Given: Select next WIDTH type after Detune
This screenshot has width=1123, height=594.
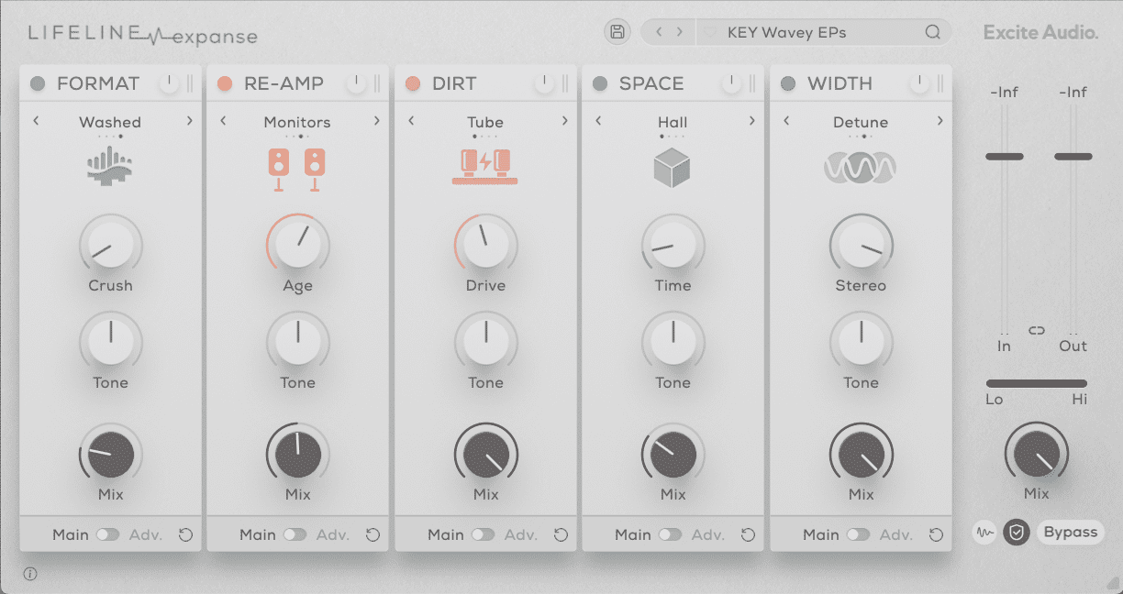Looking at the screenshot, I should (940, 120).
